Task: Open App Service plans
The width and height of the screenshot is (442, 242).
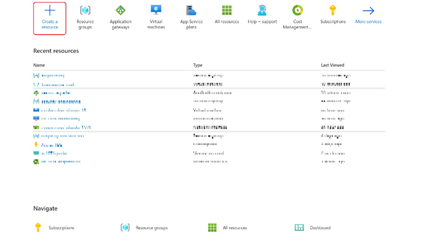Action: pyautogui.click(x=191, y=18)
